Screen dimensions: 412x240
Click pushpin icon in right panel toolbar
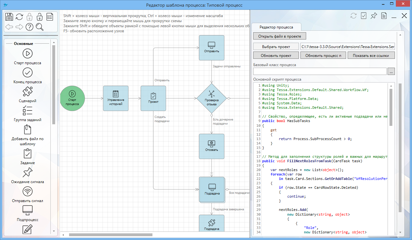374,16
